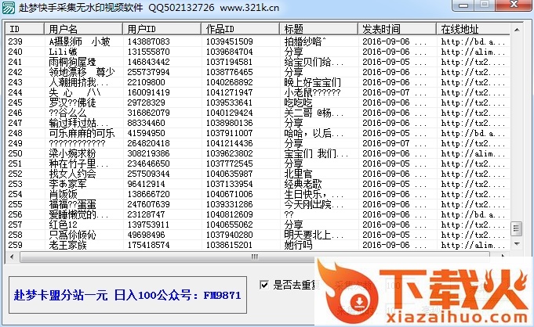The width and height of the screenshot is (534, 327).
Task: Click the horizontal scrollbar left arrow
Action: 12,257
